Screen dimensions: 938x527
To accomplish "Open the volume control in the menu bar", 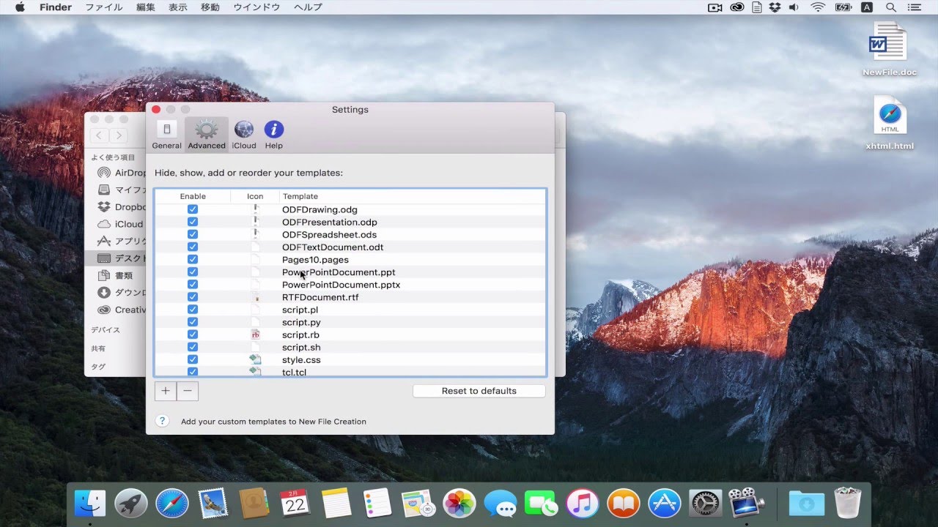I will pyautogui.click(x=794, y=7).
